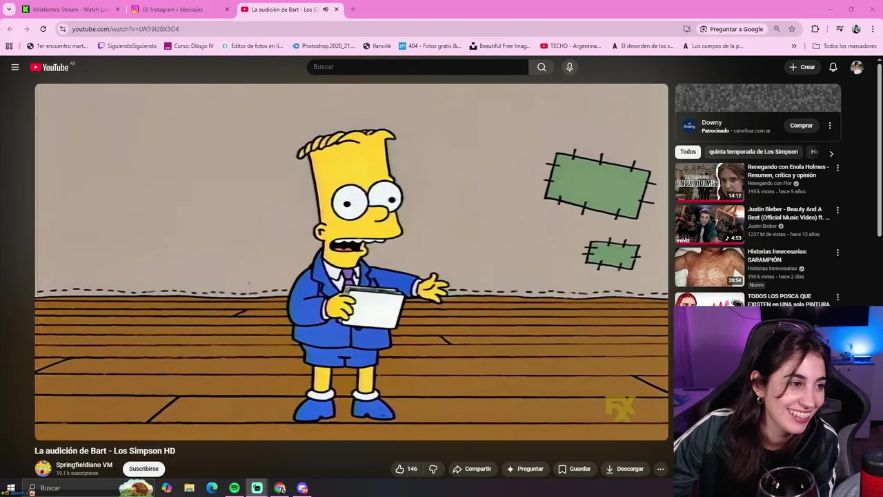Select the Todos filter chip
Viewport: 883px width, 497px height.
coord(688,152)
